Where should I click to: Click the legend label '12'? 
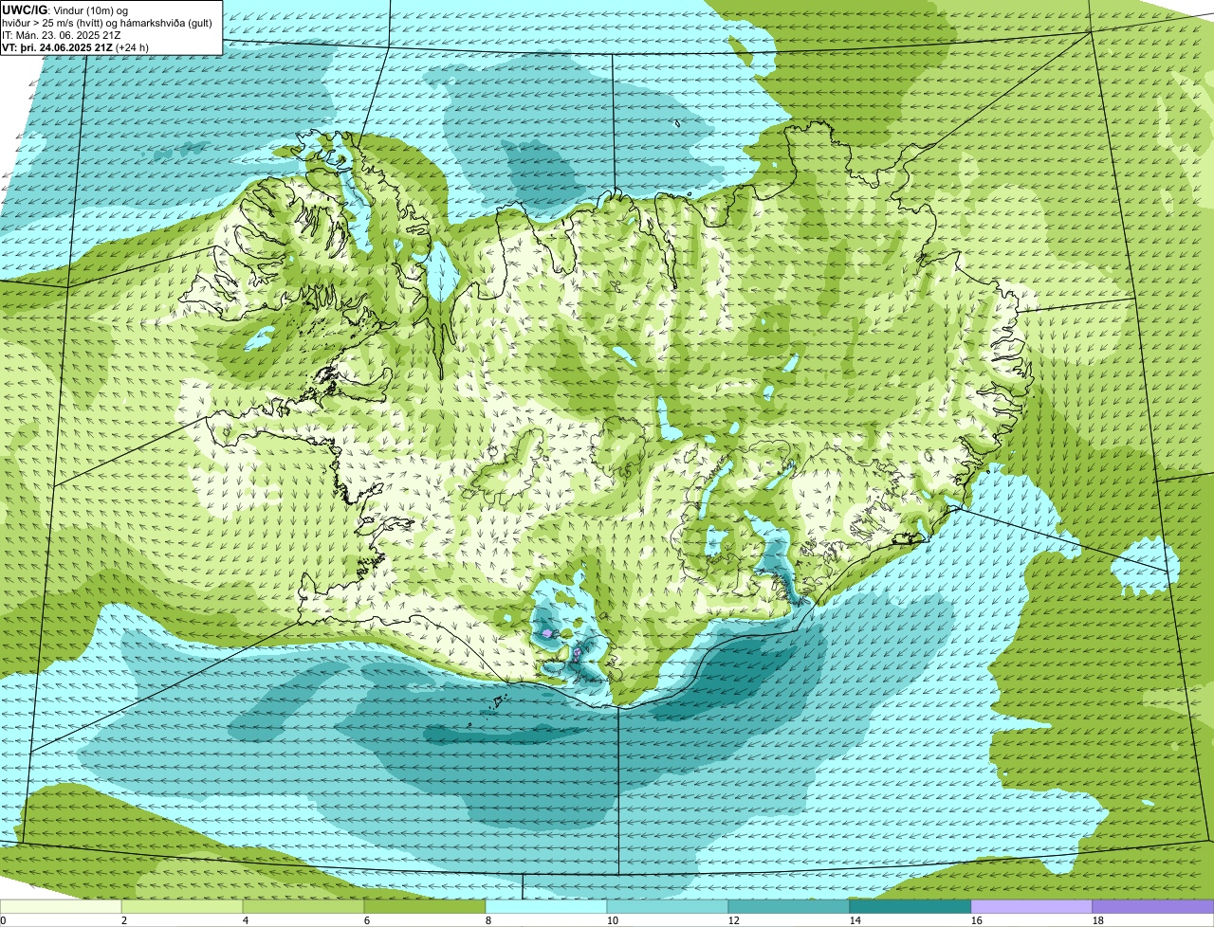click(x=734, y=920)
